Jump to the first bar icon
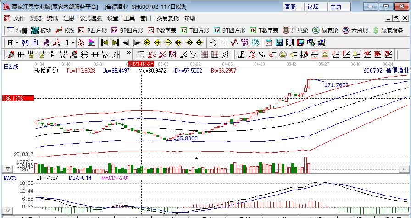This screenshot has width=411, height=218. point(105,43)
